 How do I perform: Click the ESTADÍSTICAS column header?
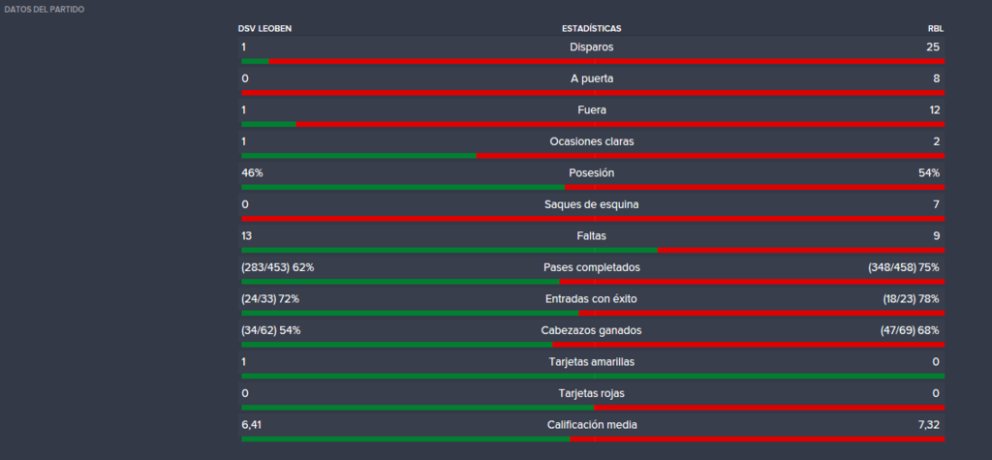click(592, 28)
